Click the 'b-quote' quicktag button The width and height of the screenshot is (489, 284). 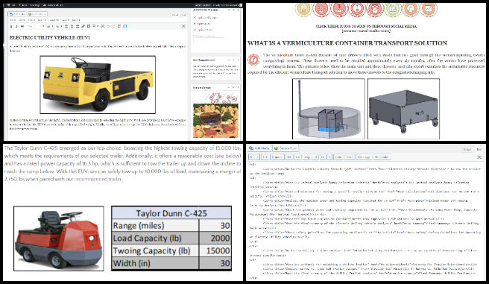coord(278,157)
